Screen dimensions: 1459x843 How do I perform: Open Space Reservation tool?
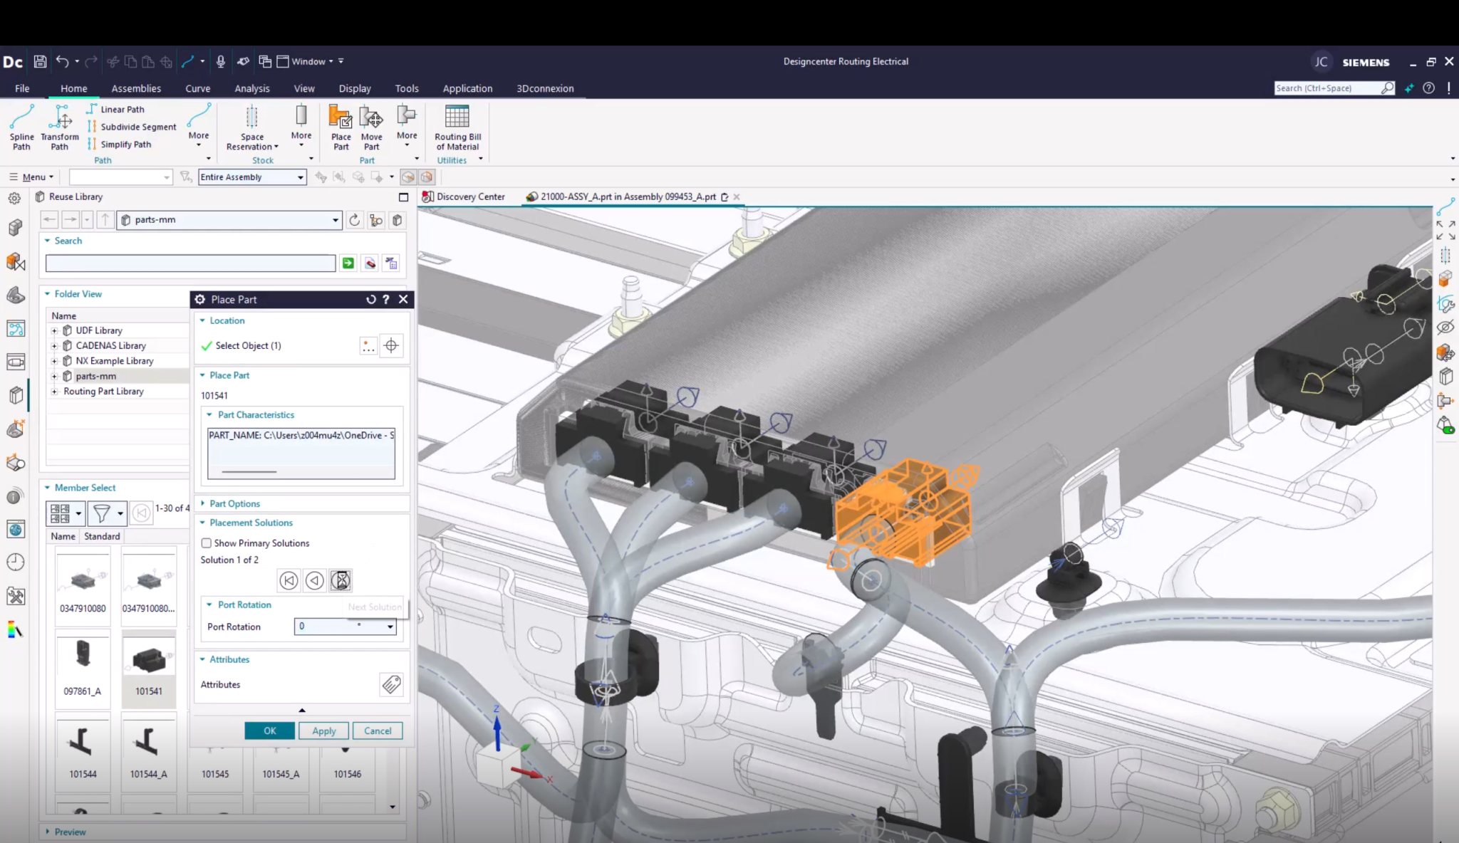252,127
